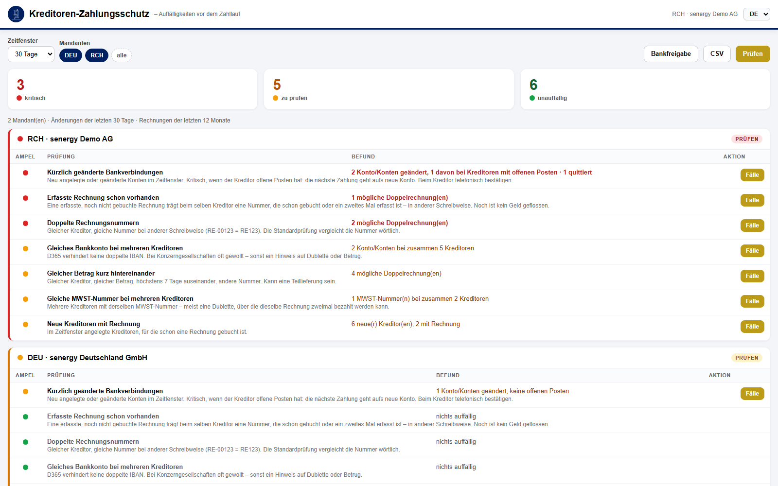
Task: Click orange dot of Gleicher Betrag kurz hintereinander
Action: [25, 274]
